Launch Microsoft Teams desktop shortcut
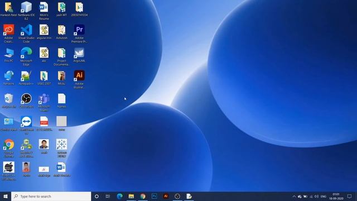 [x=44, y=99]
